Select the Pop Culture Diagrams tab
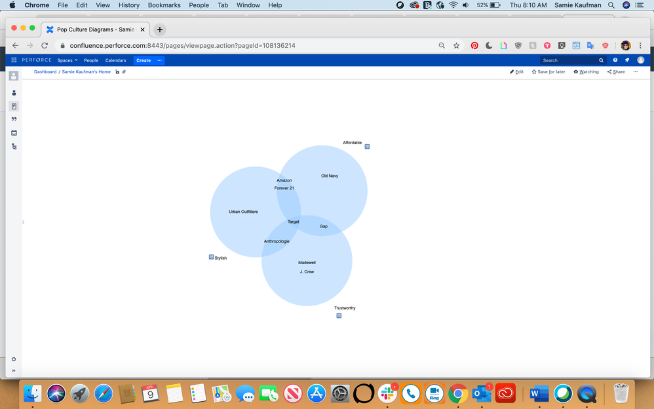 point(96,29)
